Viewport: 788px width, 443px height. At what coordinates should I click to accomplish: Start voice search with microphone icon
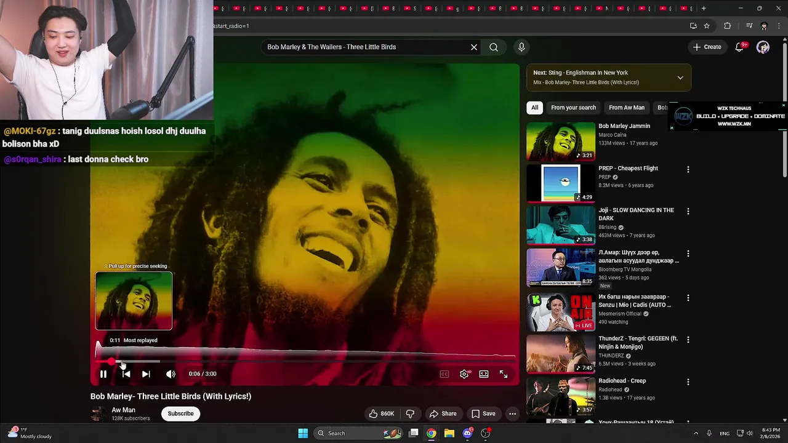click(521, 47)
